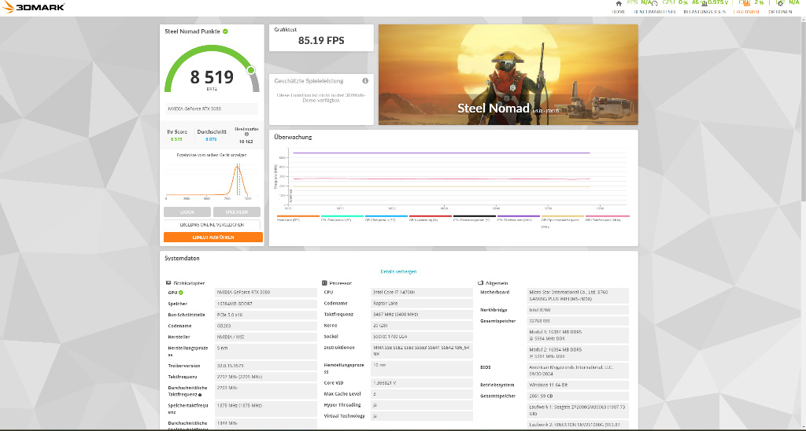Screen dimensions: 806x431
Task: Click info icon under Bestmarke
Action: [246, 134]
